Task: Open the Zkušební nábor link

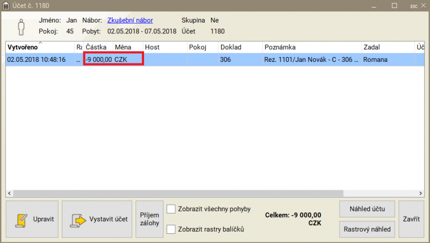Action: 130,20
